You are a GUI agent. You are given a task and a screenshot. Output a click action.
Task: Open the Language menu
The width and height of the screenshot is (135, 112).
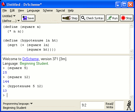(x=33, y=10)
